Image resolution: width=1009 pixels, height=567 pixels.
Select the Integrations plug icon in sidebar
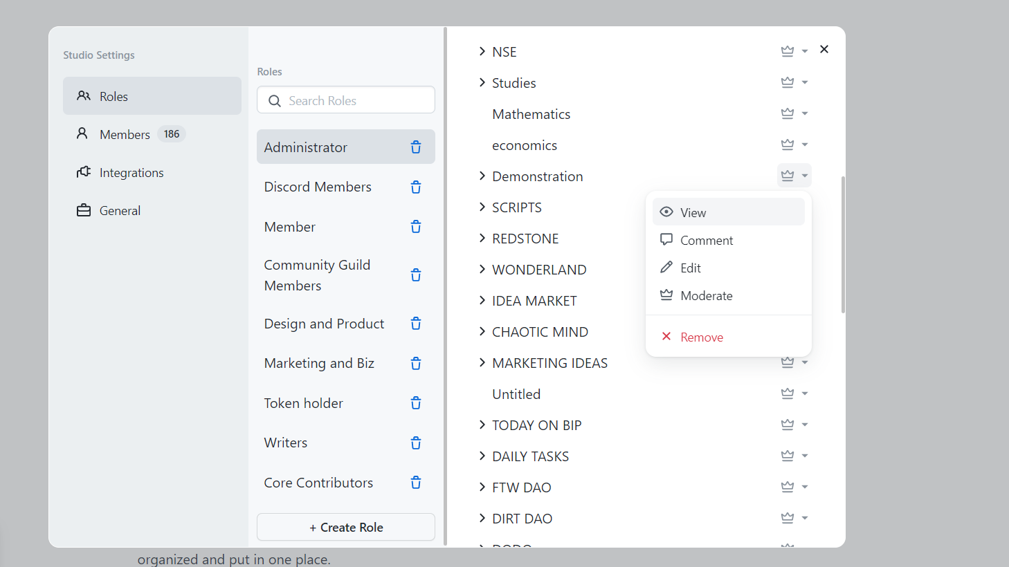[82, 172]
